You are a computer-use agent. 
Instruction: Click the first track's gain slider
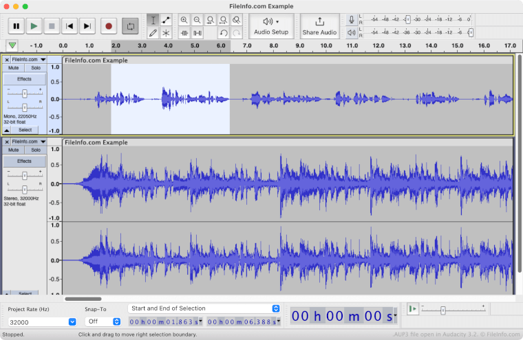coord(25,93)
